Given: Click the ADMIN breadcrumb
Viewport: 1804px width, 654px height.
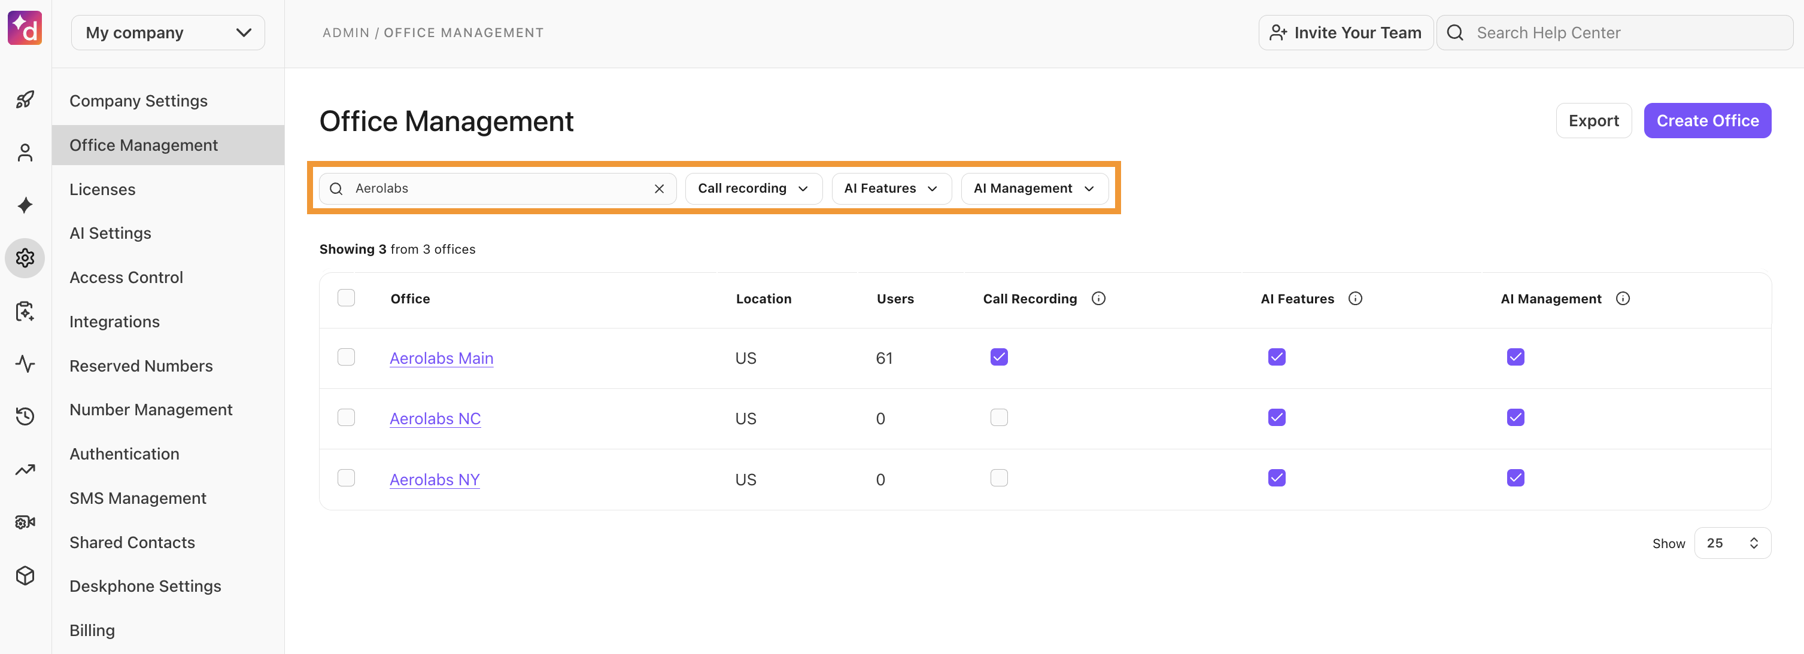Looking at the screenshot, I should (x=346, y=33).
